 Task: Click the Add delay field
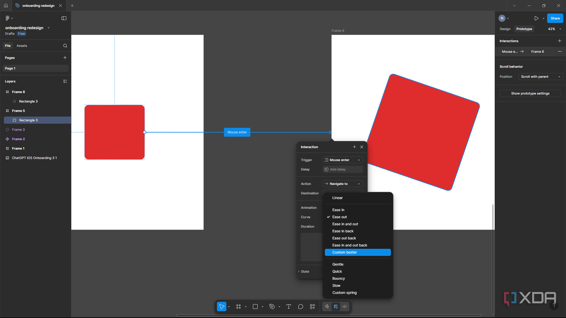(x=343, y=169)
